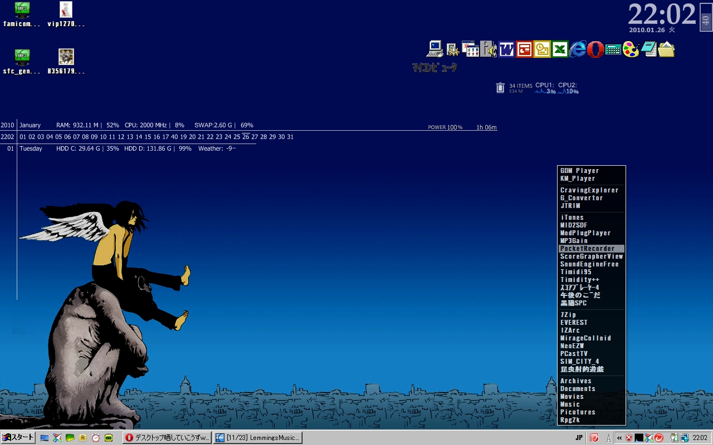713x445 pixels.
Task: Open the sound settings speaker icon in launcher
Action: click(x=489, y=49)
